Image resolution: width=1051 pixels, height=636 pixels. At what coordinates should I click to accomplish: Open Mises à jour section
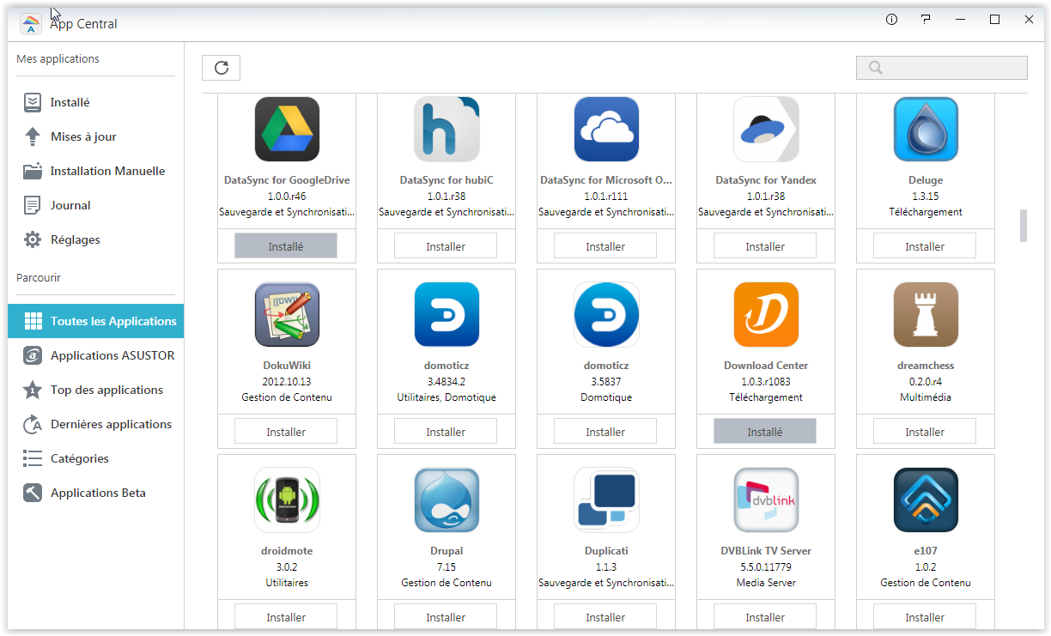95,136
